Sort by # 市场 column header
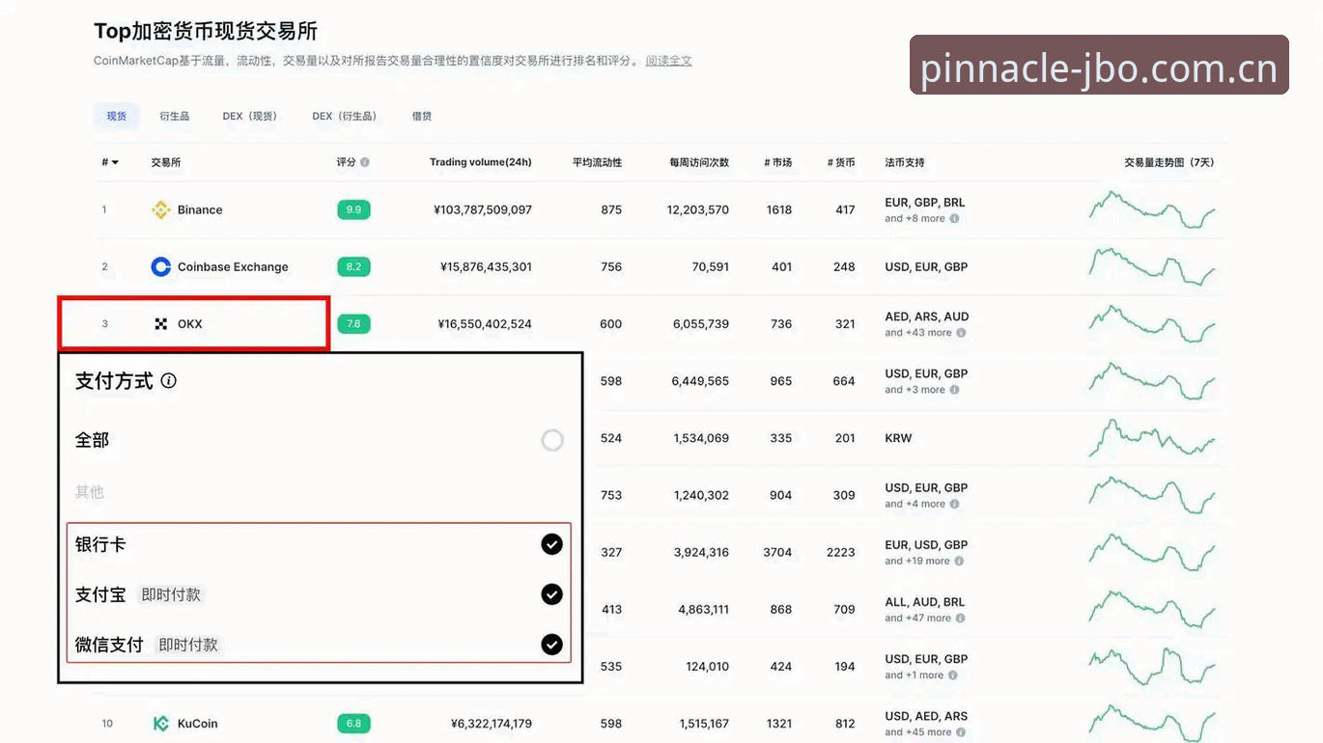 pos(778,162)
